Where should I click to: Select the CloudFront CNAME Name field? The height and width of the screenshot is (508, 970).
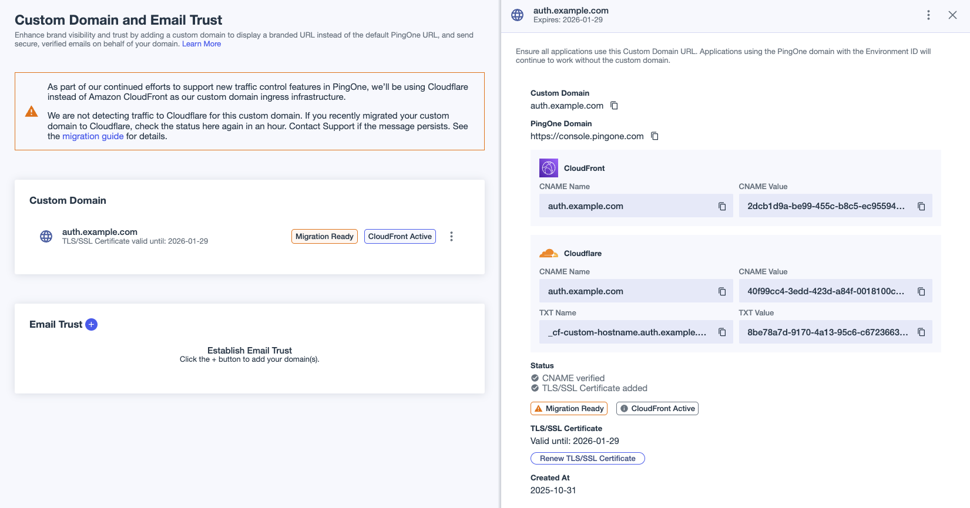tap(636, 206)
